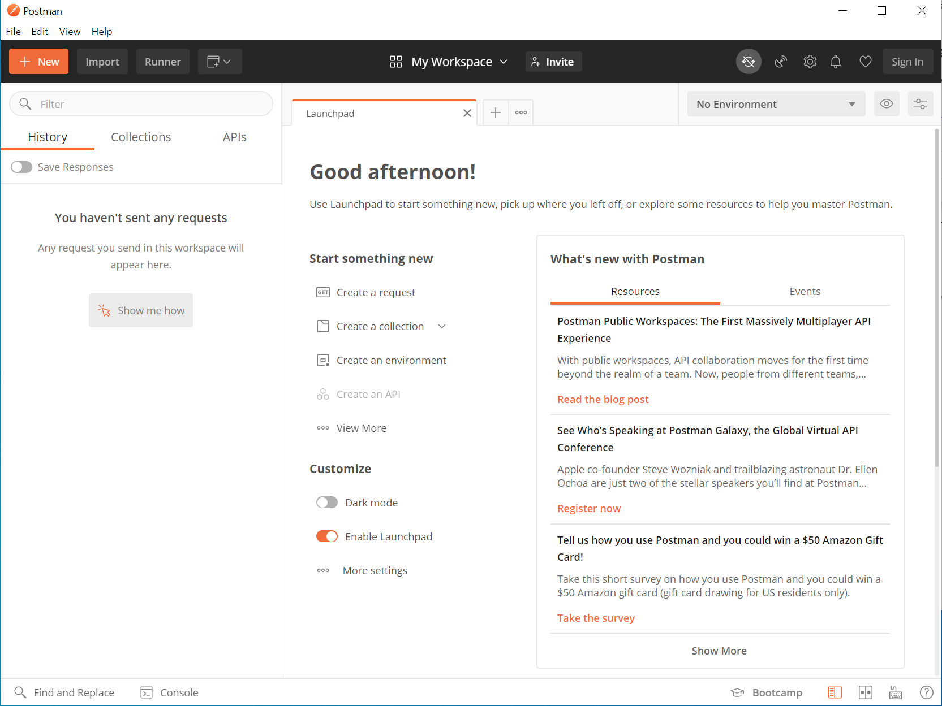The height and width of the screenshot is (706, 942).
Task: Click the Sign In button
Action: point(907,62)
